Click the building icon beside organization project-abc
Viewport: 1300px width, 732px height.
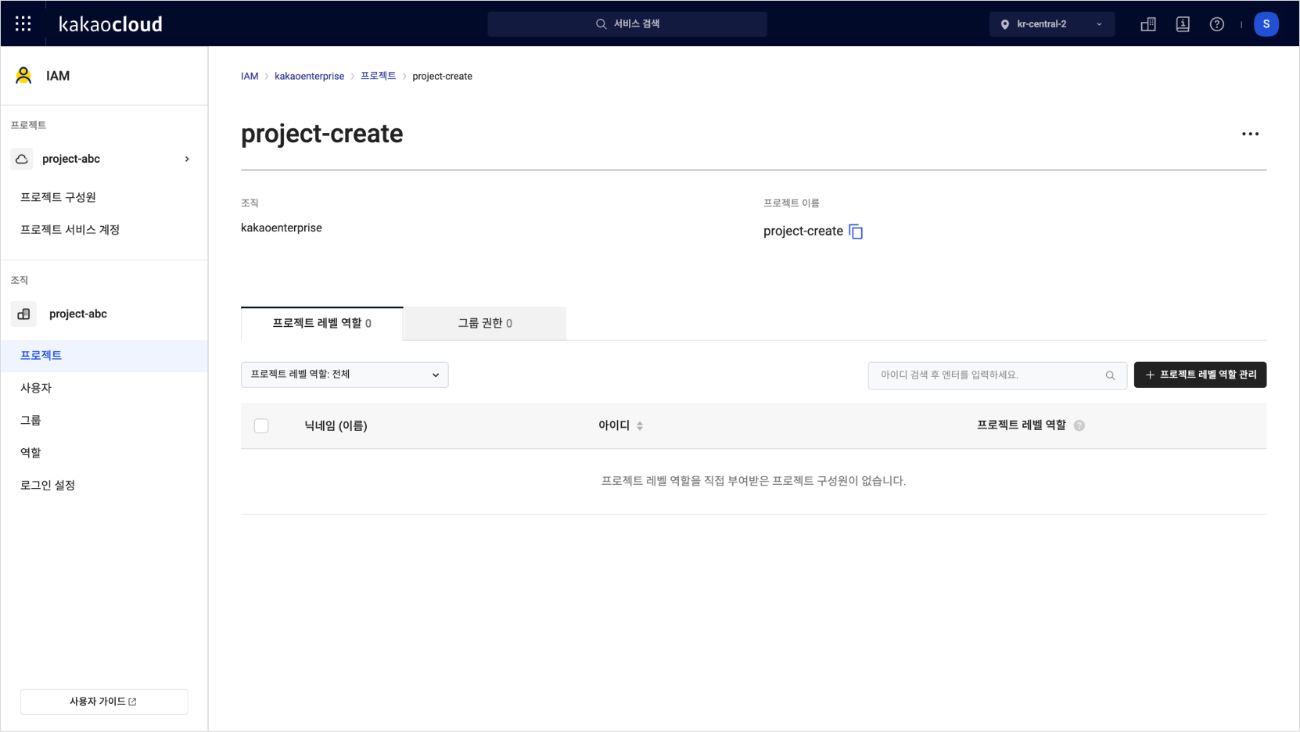point(23,314)
